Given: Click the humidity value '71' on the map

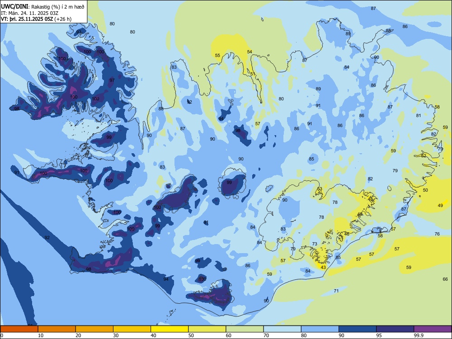Looking at the screenshot, I should (336, 291).
